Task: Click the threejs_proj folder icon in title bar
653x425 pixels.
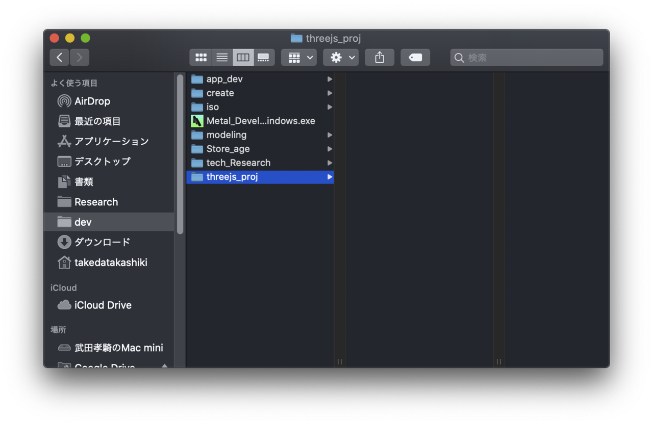Action: point(296,38)
